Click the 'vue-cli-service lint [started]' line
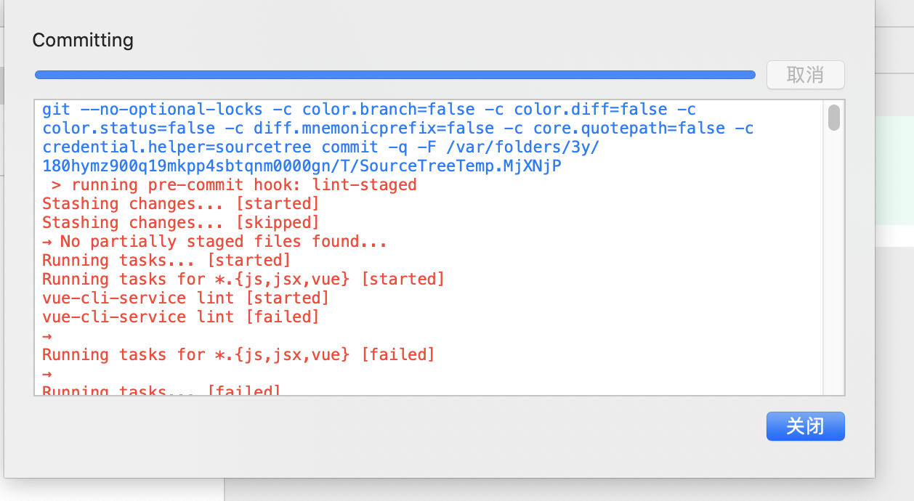Viewport: 914px width, 501px height. pyautogui.click(x=184, y=298)
